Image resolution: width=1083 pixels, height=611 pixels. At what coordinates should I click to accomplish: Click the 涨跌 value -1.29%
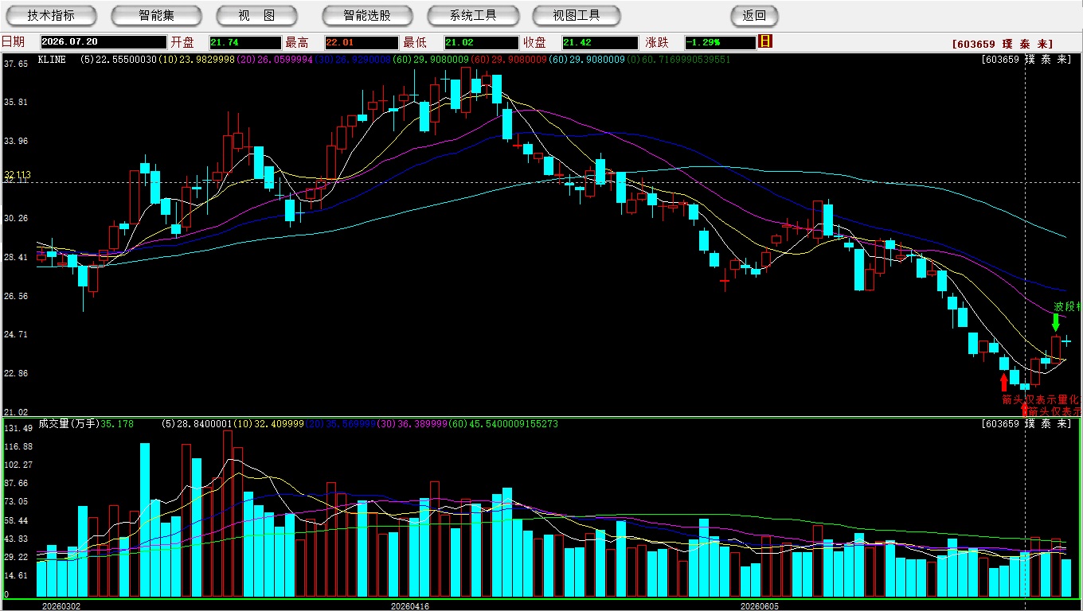coord(720,42)
